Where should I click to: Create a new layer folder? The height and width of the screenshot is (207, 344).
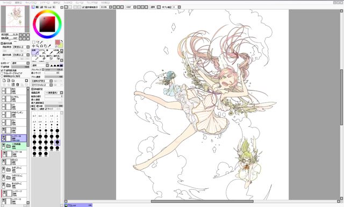click(x=13, y=81)
